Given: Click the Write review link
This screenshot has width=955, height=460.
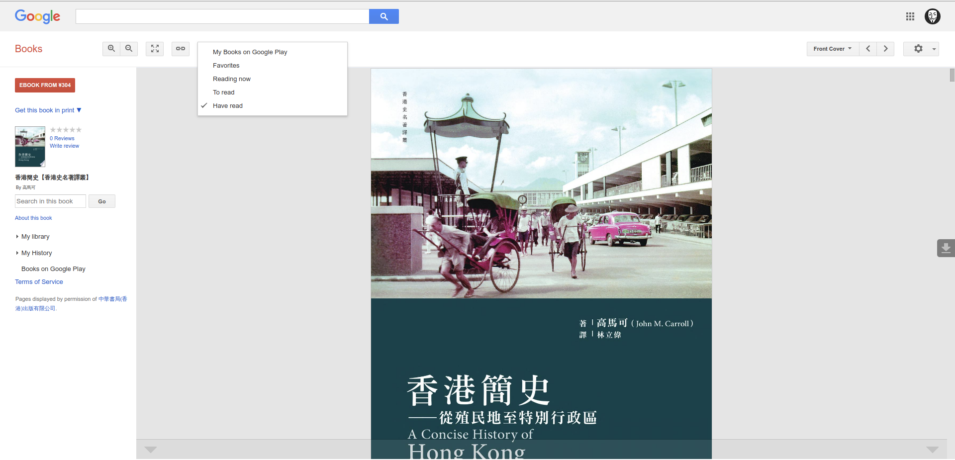Looking at the screenshot, I should pyautogui.click(x=64, y=146).
